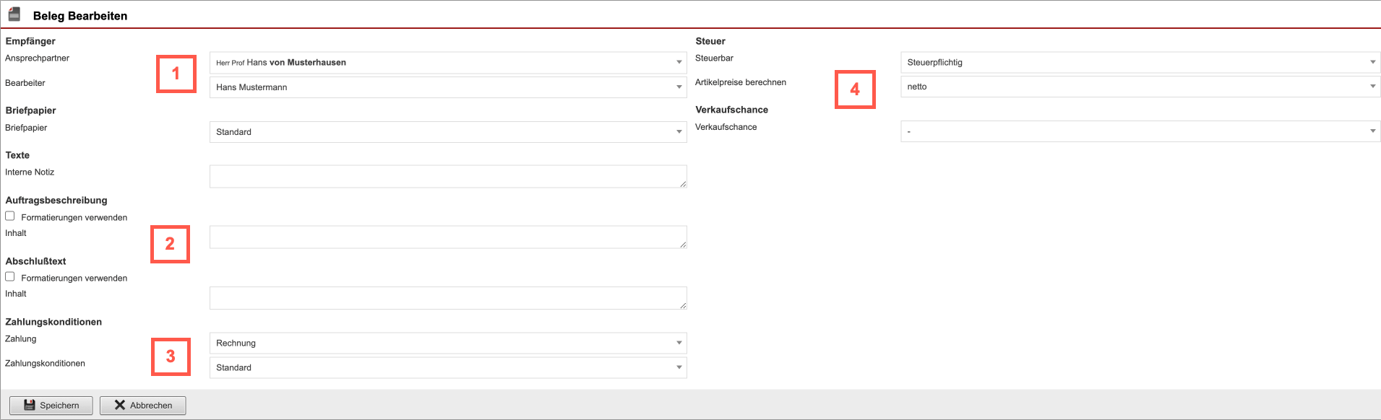Open the Ansprechpartner dropdown

point(447,63)
